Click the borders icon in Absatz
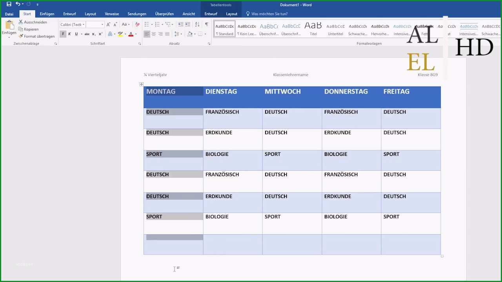This screenshot has height=282, width=502. coord(200,34)
